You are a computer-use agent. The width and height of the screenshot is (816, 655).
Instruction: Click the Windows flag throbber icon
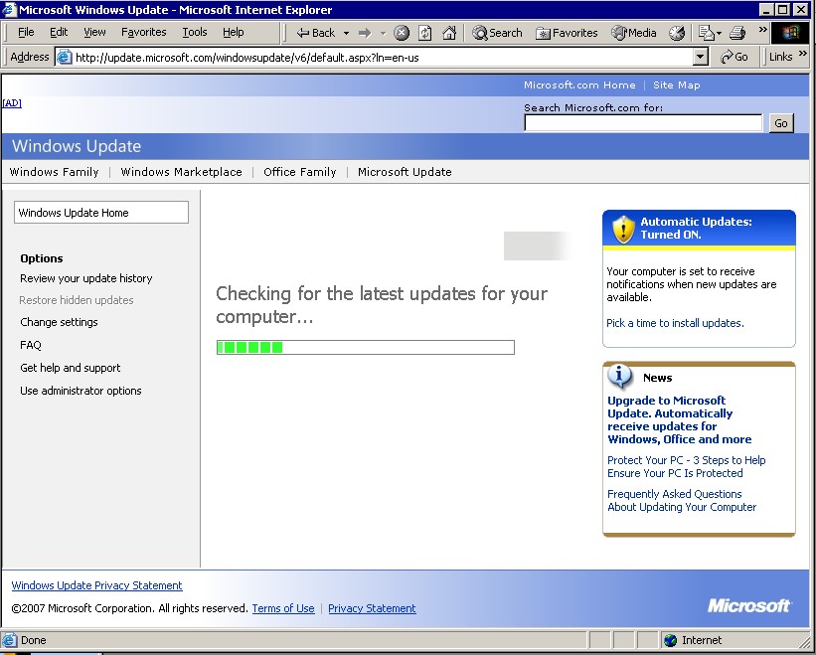pyautogui.click(x=790, y=32)
